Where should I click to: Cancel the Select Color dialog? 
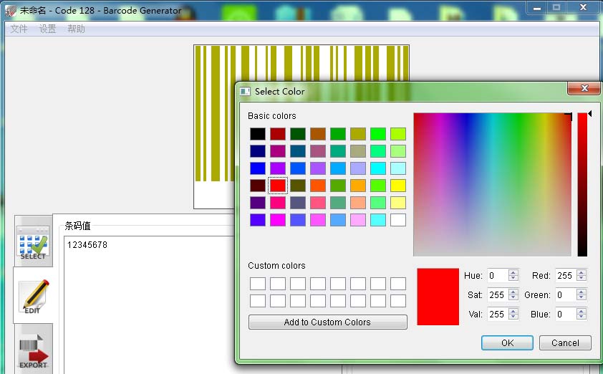[565, 342]
